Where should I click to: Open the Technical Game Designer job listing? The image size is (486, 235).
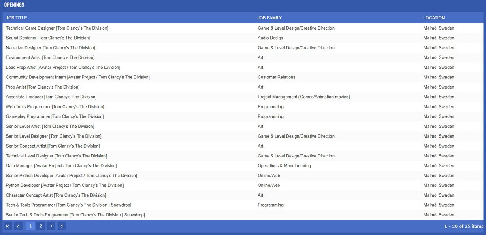pos(57,28)
